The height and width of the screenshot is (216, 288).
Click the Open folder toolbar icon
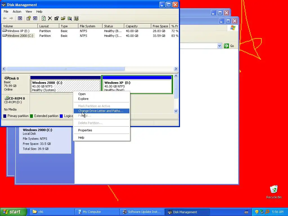[x=63, y=18]
